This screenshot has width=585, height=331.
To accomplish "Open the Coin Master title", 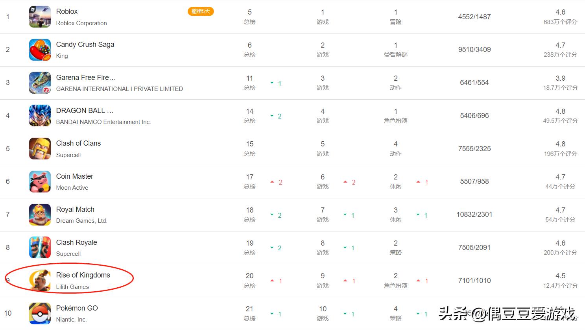I will pos(75,176).
